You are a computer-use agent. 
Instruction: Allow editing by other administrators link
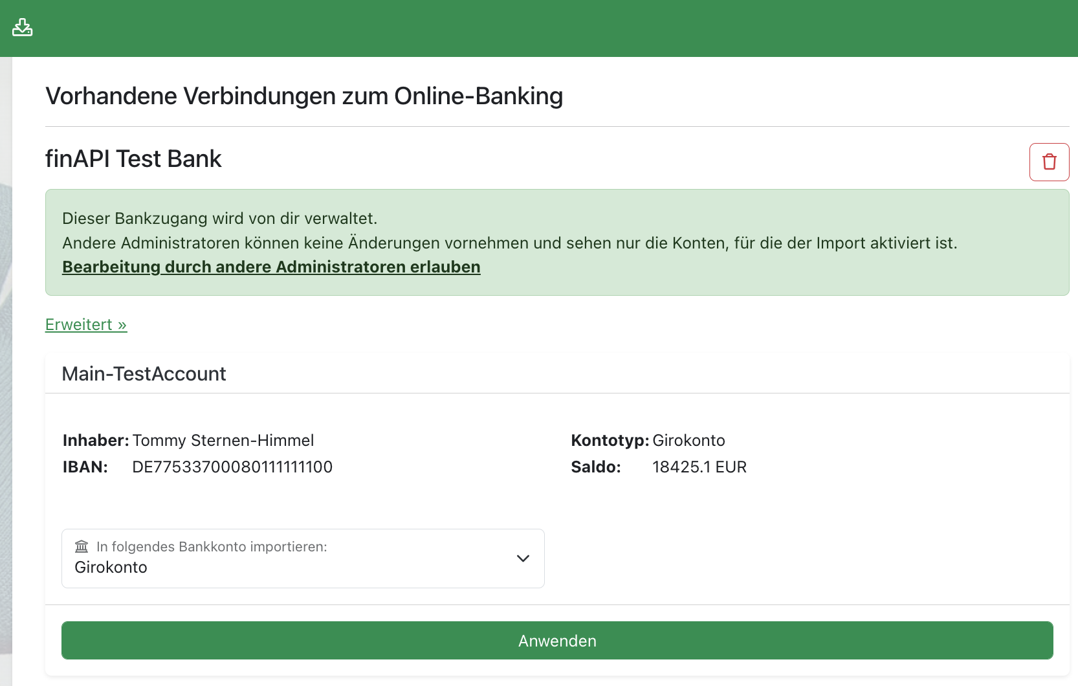[271, 267]
